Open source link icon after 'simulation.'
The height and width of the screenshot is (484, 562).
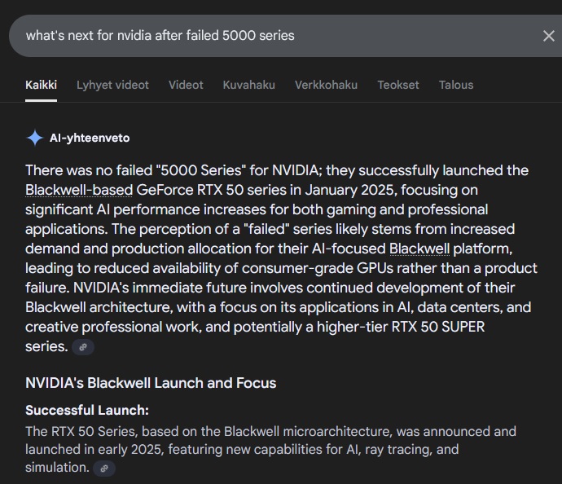tap(104, 469)
